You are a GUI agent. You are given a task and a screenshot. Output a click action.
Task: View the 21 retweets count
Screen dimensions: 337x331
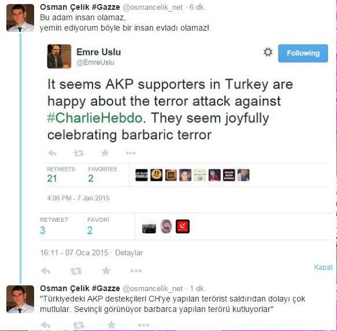pos(52,178)
